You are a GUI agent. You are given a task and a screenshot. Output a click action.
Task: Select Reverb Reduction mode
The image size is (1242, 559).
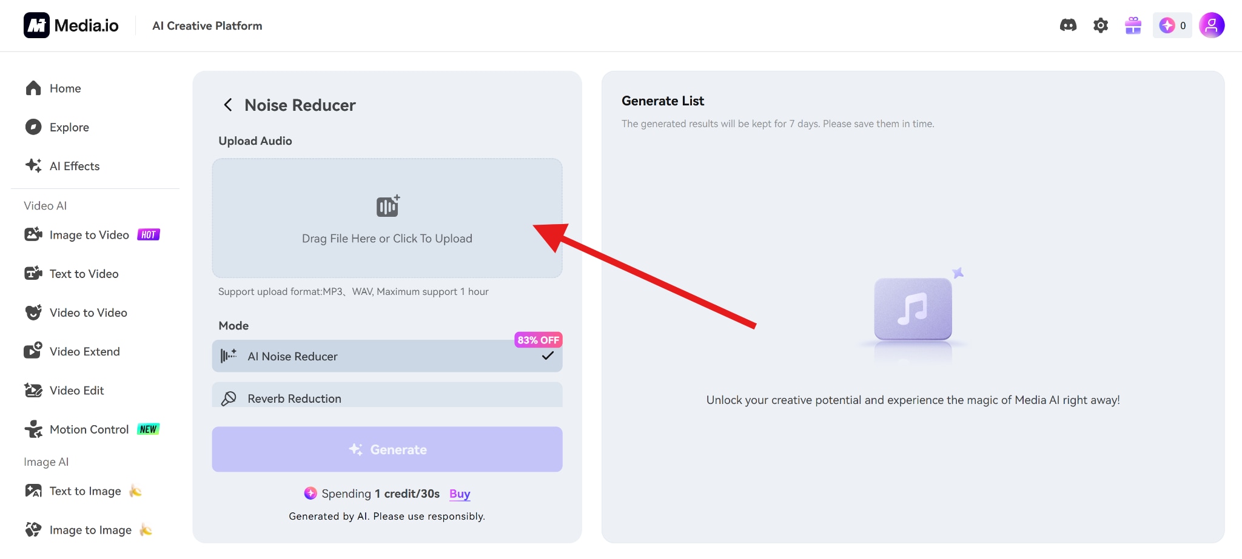coord(387,398)
